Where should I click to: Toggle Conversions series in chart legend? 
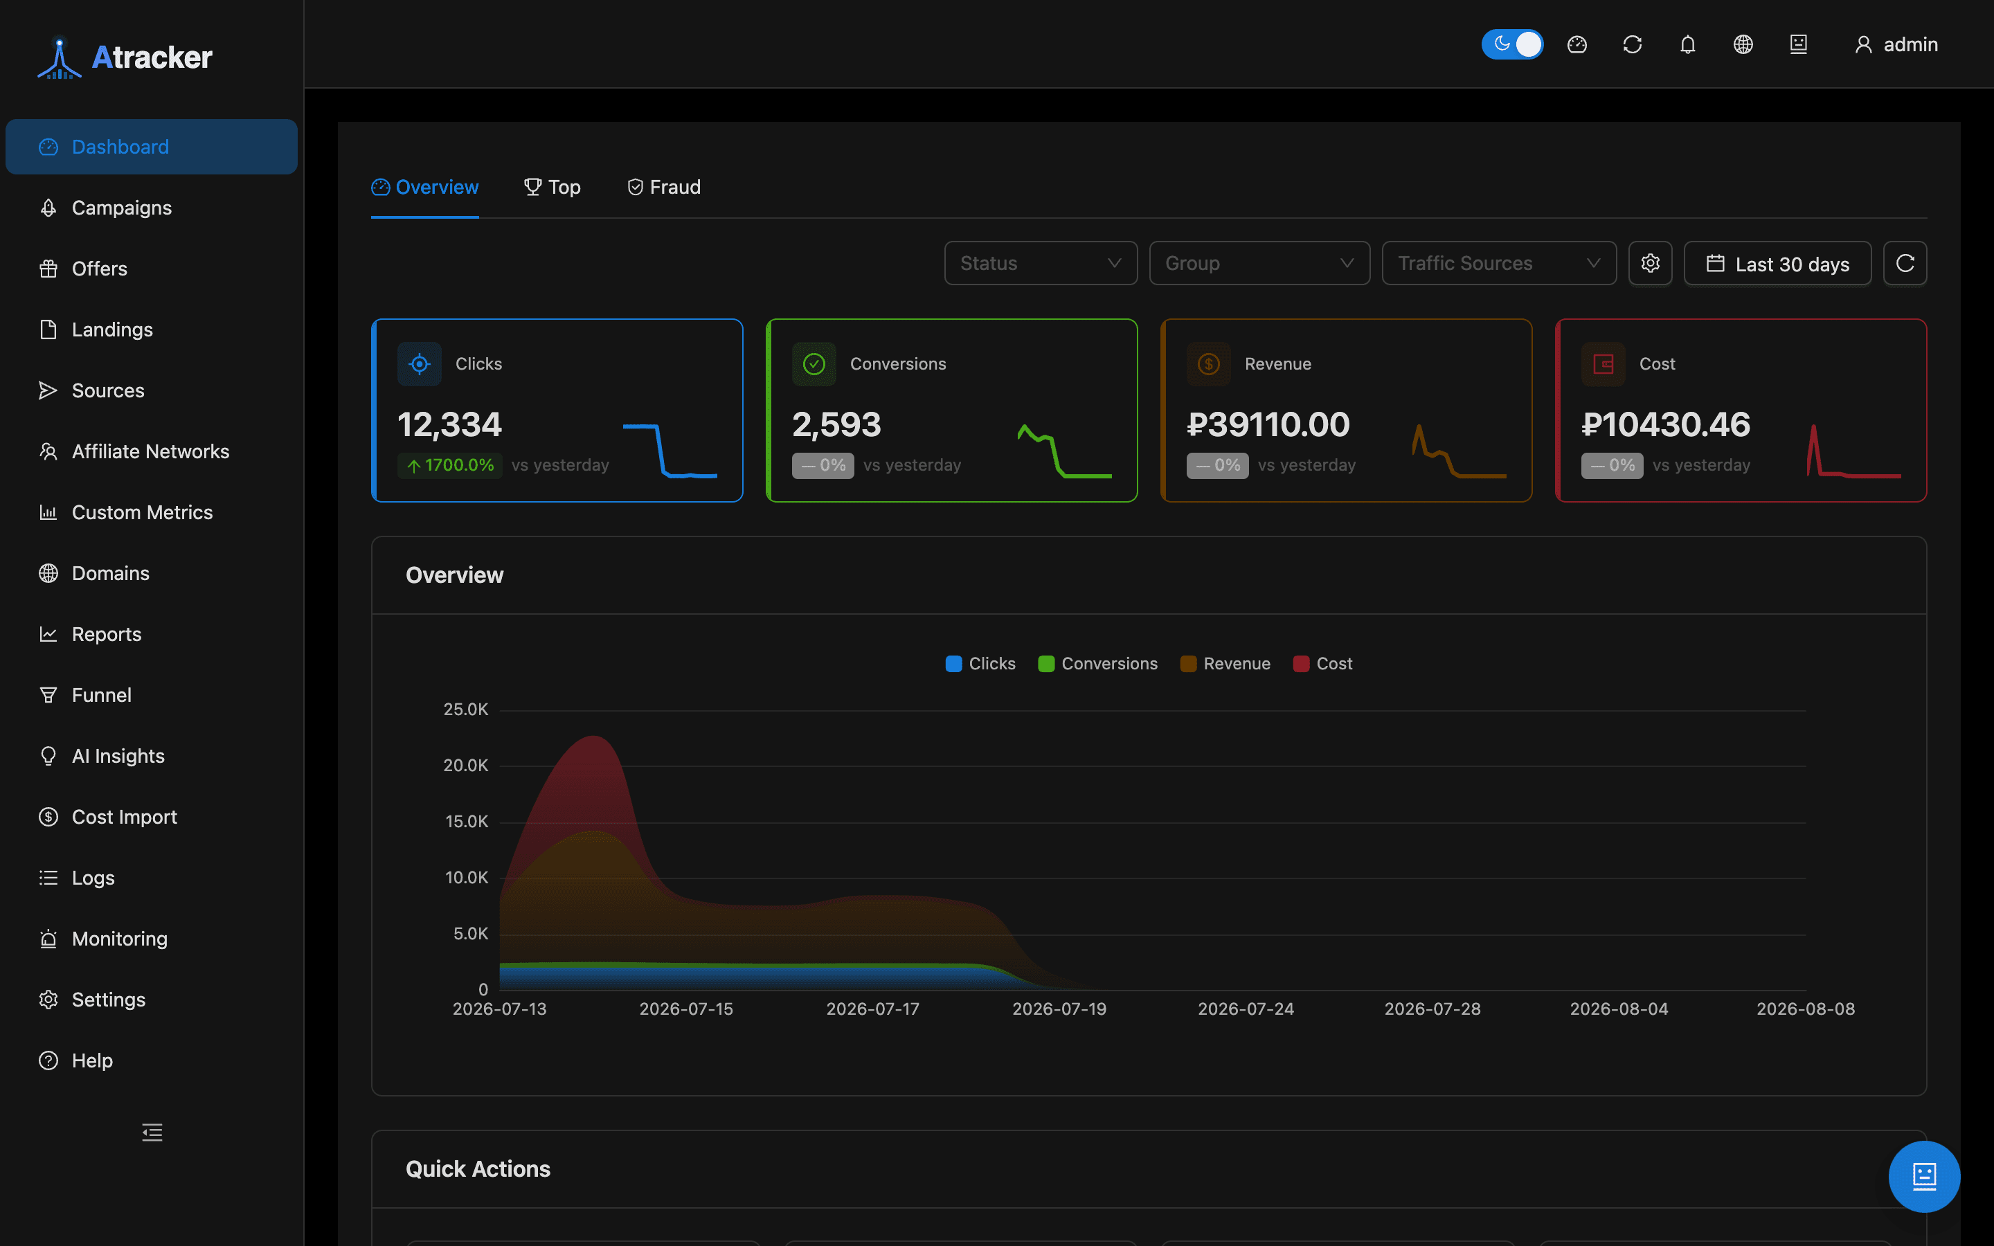[1097, 665]
